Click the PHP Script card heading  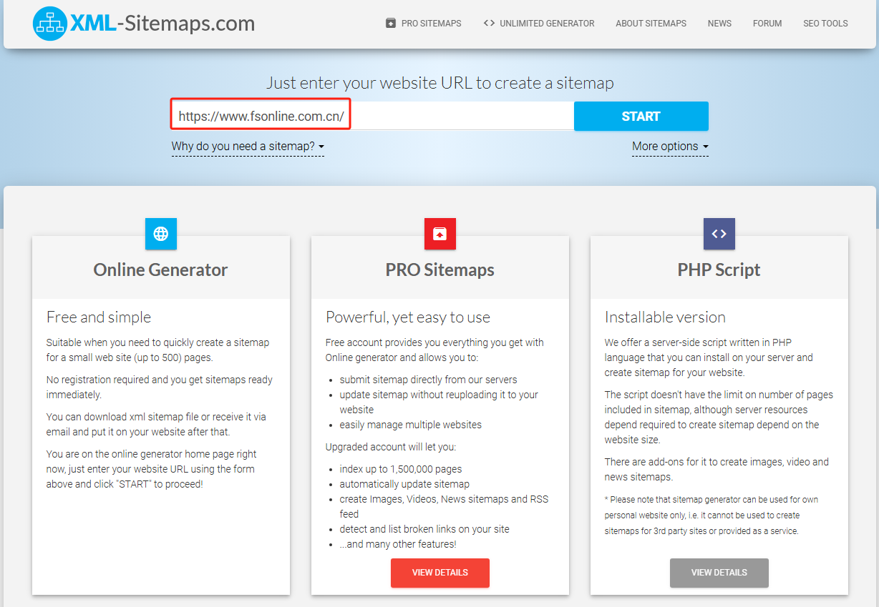(719, 270)
